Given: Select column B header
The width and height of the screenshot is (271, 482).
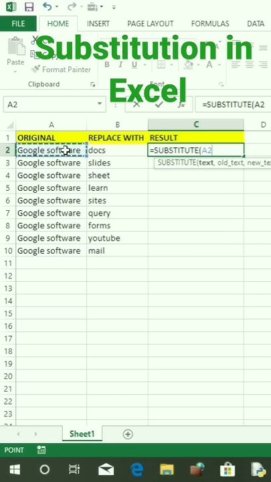Looking at the screenshot, I should pyautogui.click(x=117, y=125).
